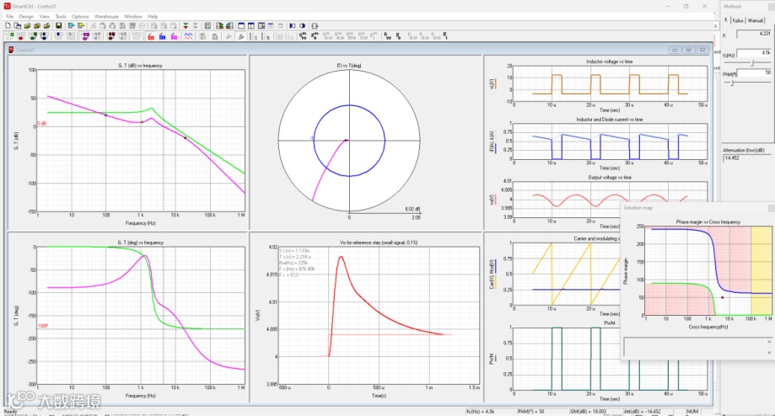Click the first red plant icon
775x416 pixels.
[x=150, y=36]
